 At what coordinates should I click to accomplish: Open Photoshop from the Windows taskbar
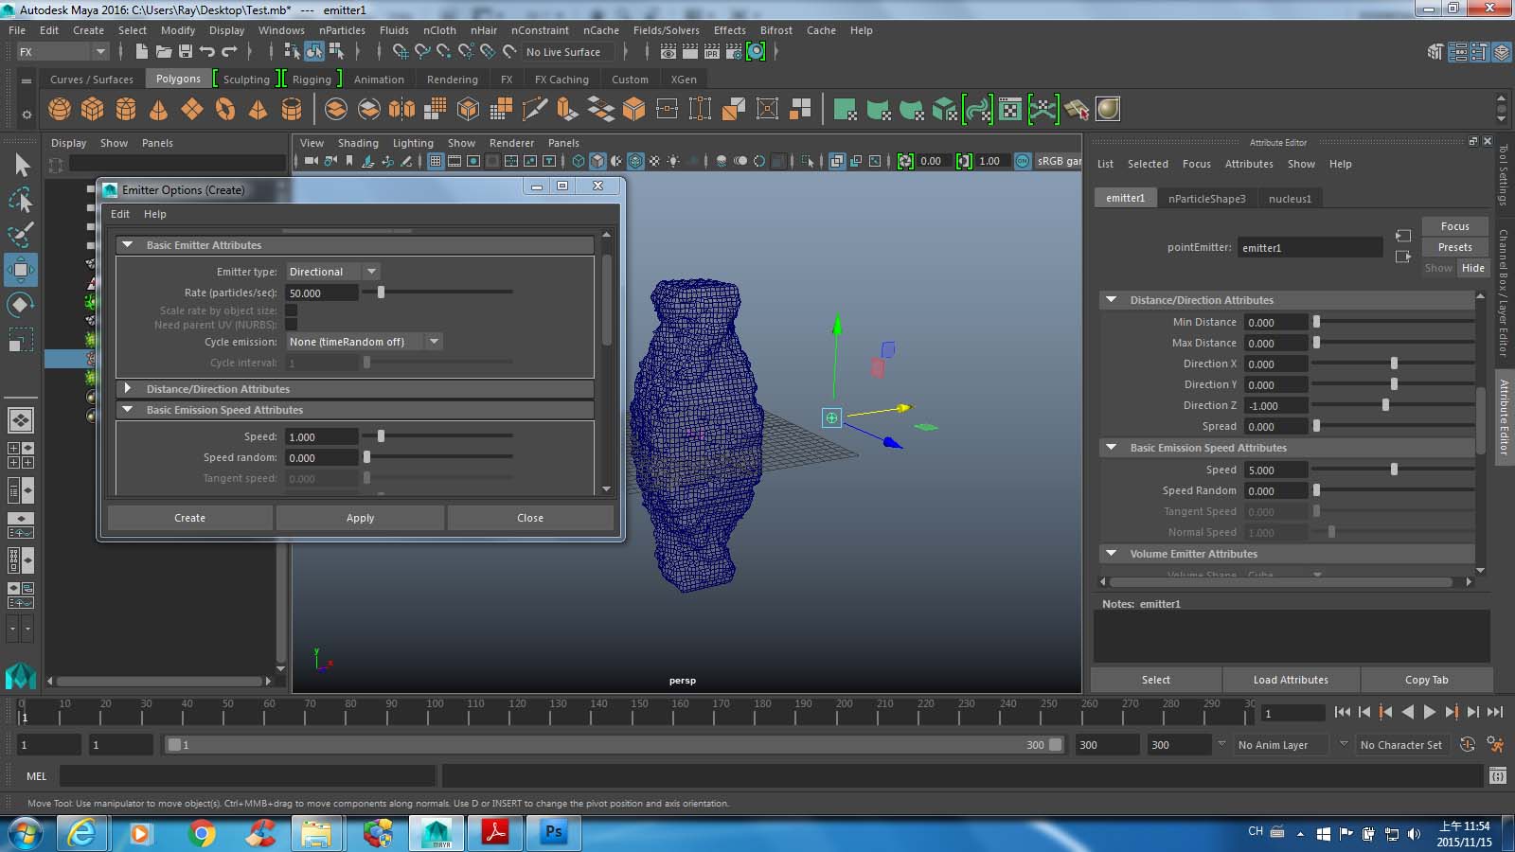tap(553, 834)
